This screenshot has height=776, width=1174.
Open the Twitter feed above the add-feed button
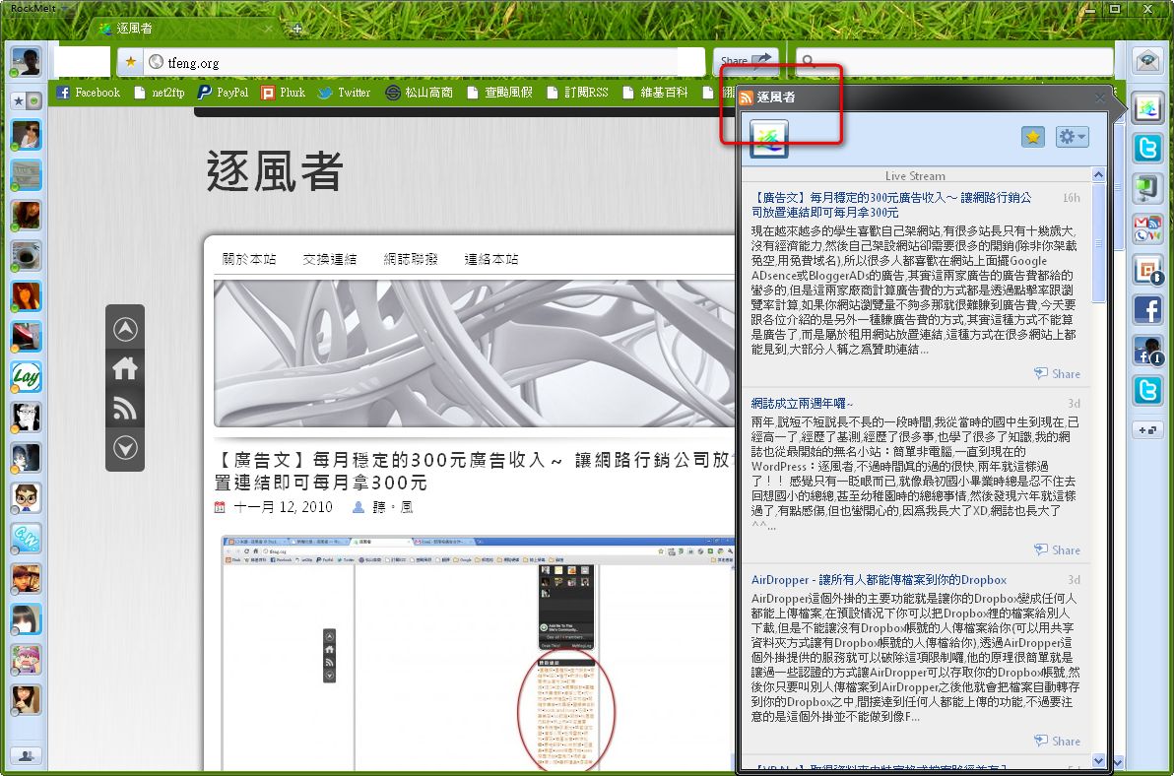(x=1147, y=390)
